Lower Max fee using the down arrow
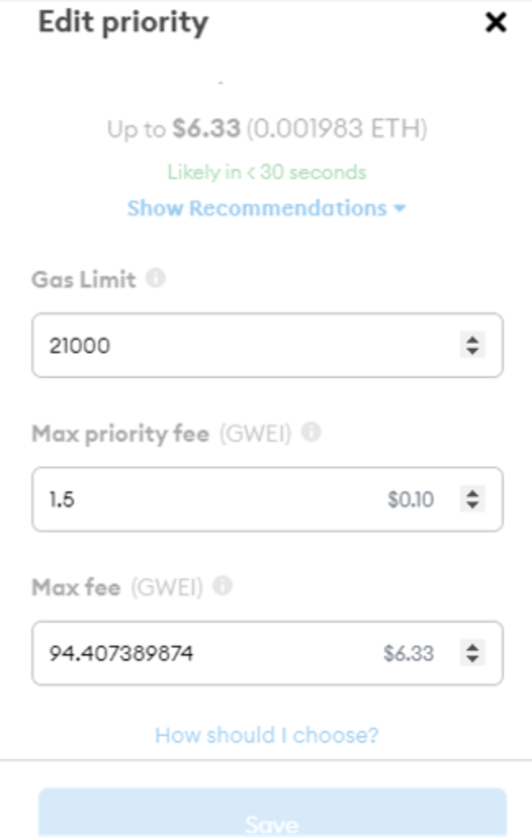 [472, 659]
